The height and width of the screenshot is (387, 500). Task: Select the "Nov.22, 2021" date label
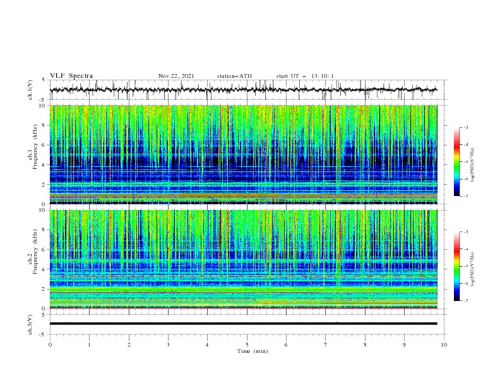(x=176, y=76)
